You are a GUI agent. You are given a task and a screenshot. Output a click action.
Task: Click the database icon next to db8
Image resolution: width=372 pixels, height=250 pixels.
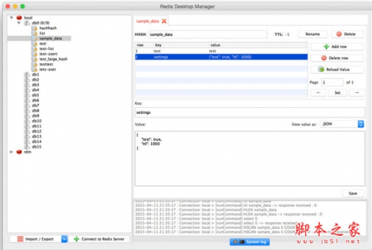(x=27, y=111)
